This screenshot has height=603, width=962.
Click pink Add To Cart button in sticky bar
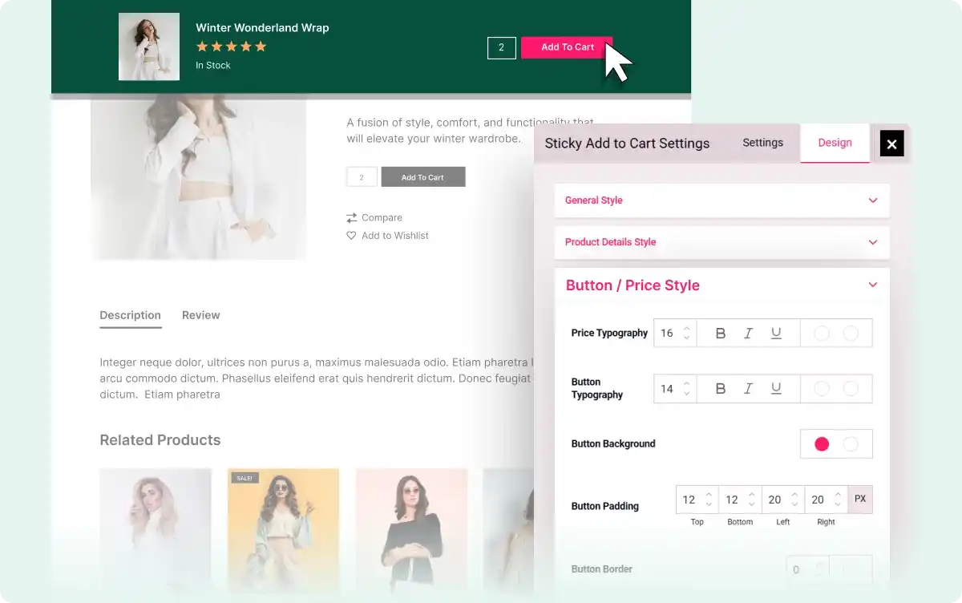pos(567,47)
